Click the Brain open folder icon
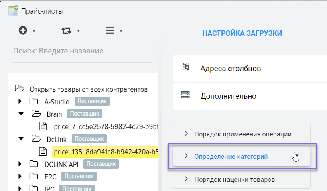 pos(36,114)
